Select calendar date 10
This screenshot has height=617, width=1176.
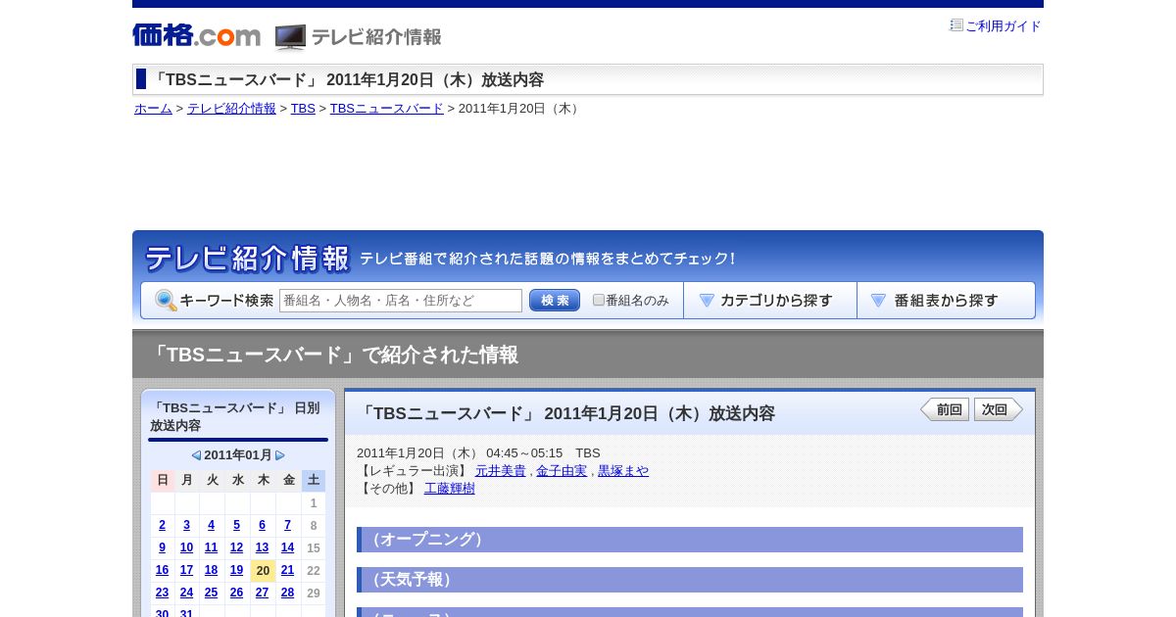187,547
